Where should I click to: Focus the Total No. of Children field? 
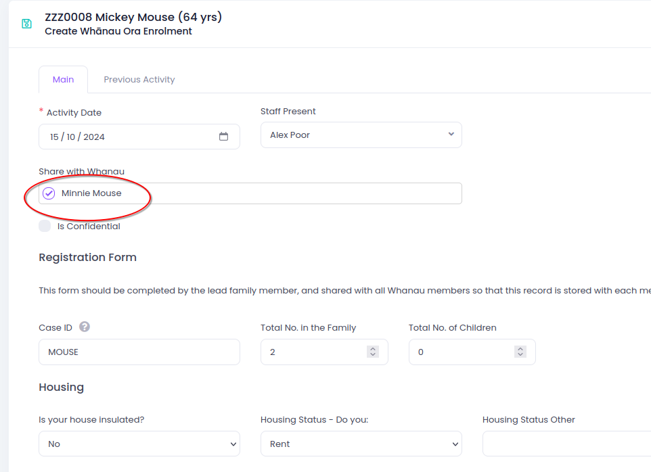[460, 352]
